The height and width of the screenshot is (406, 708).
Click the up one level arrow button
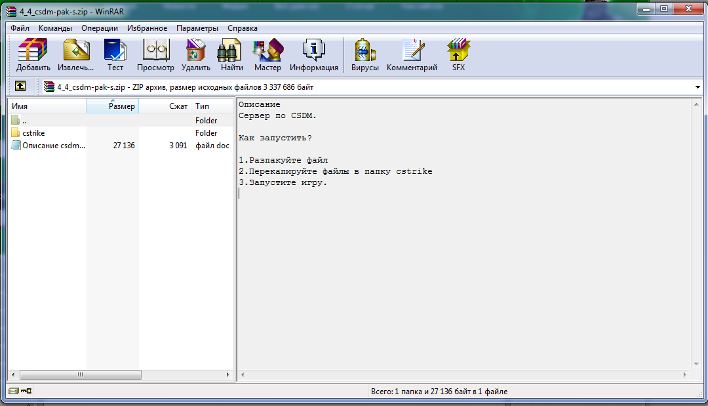20,86
